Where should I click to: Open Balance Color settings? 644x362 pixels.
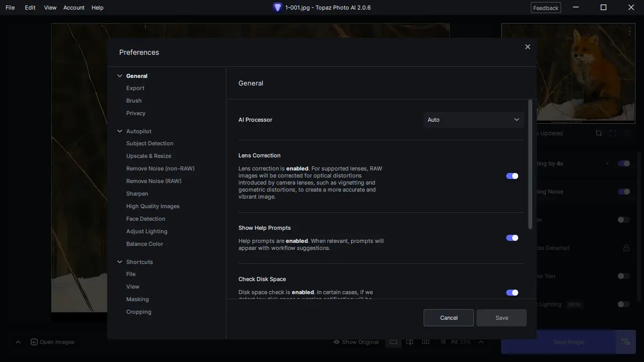point(145,244)
